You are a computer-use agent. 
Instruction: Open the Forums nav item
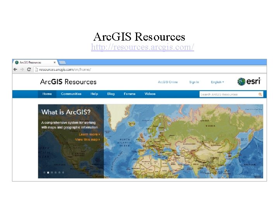tap(129, 94)
